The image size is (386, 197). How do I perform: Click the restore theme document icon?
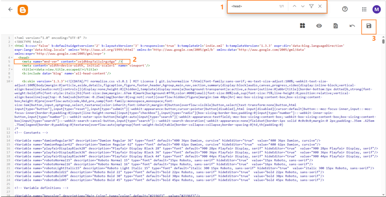coord(336,26)
